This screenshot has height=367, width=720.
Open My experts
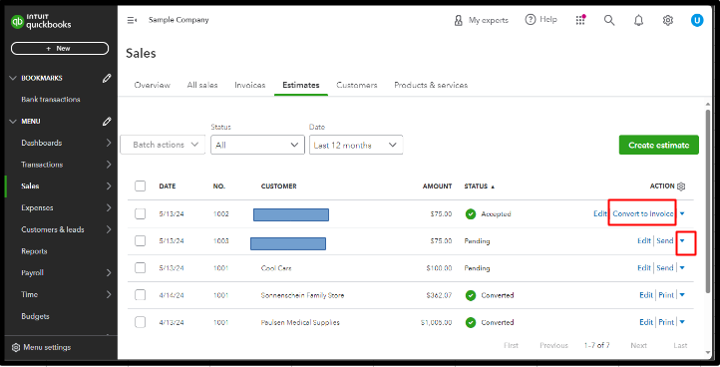pos(481,20)
